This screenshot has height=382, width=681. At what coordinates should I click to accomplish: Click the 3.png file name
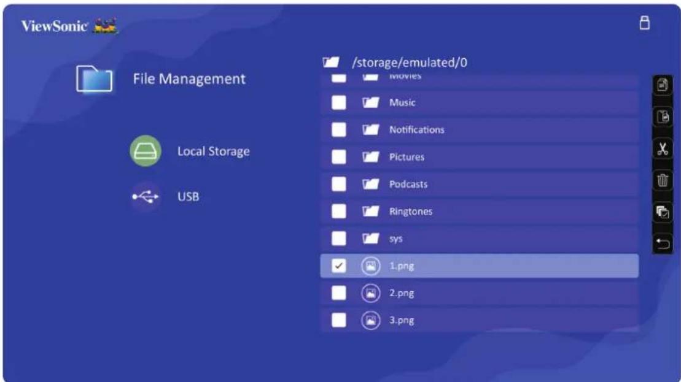pos(402,321)
